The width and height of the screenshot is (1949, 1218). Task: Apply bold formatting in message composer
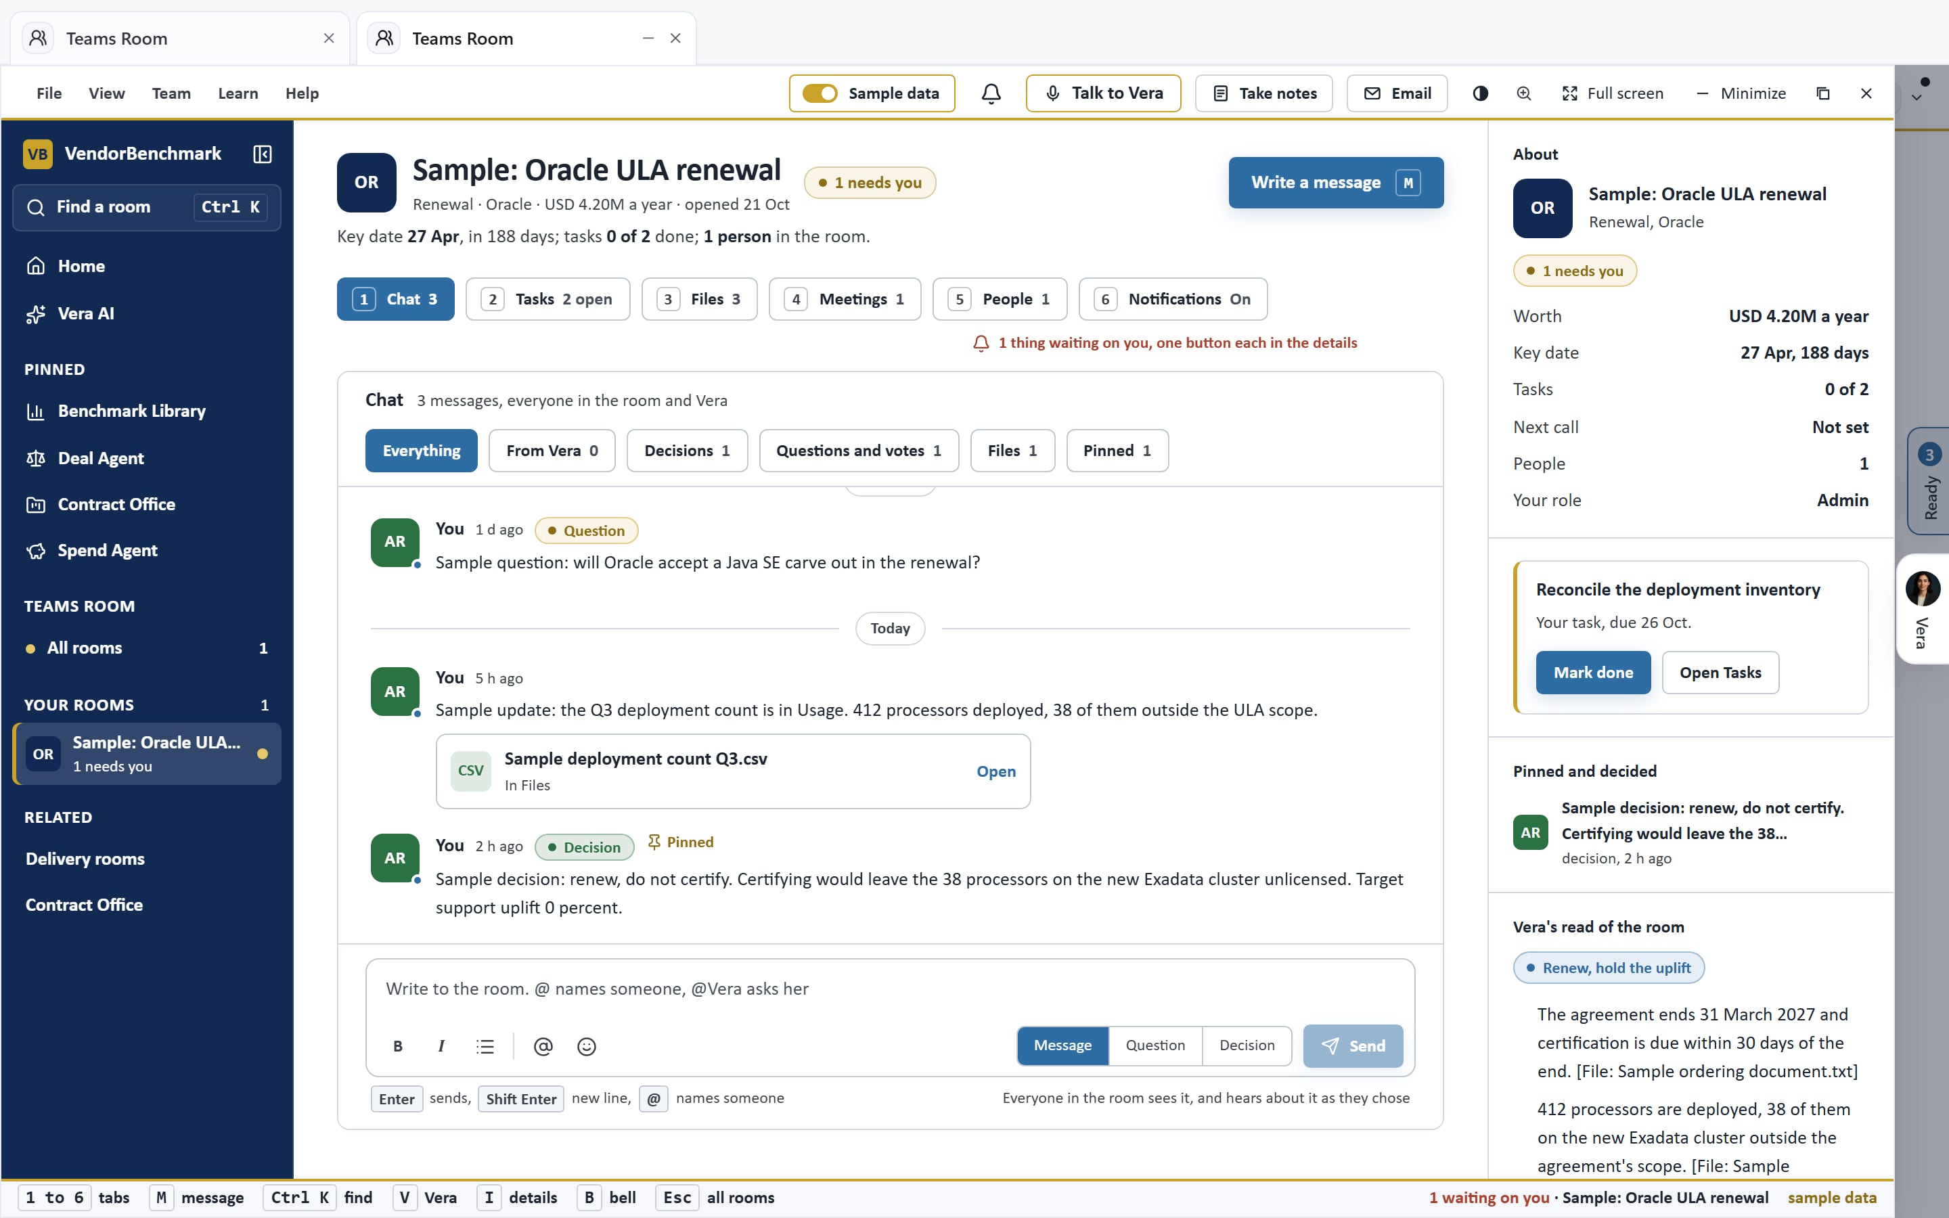397,1045
